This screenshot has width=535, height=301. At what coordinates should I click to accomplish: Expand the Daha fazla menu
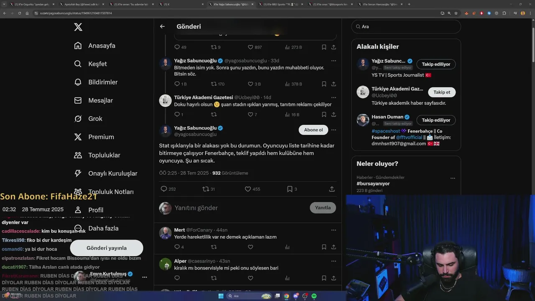tap(96, 228)
